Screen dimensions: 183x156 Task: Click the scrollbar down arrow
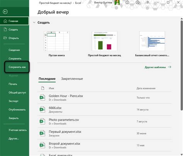point(182,154)
